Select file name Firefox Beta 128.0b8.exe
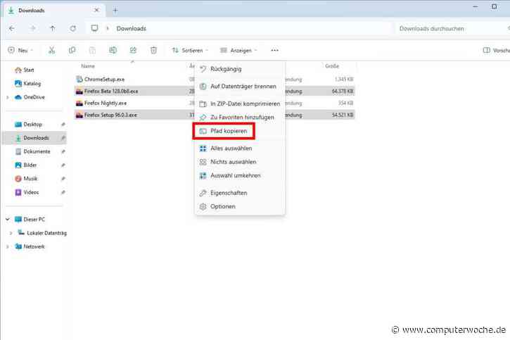The width and height of the screenshot is (510, 340). [111, 92]
